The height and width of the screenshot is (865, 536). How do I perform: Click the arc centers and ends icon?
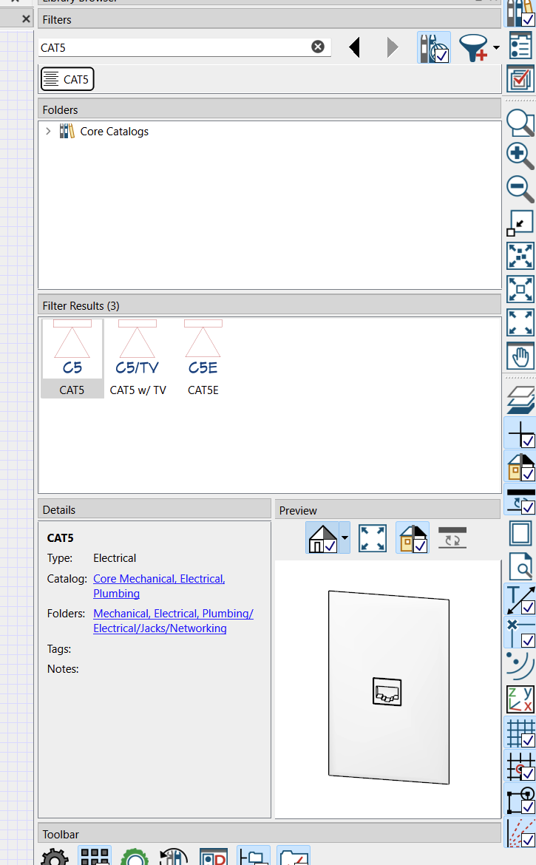click(x=520, y=666)
